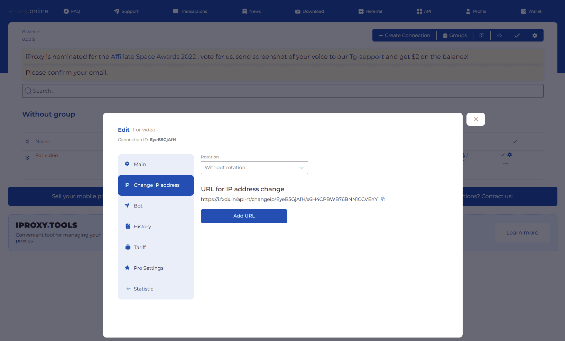Select the History tab in sidebar
Image resolution: width=565 pixels, height=341 pixels.
coord(142,227)
